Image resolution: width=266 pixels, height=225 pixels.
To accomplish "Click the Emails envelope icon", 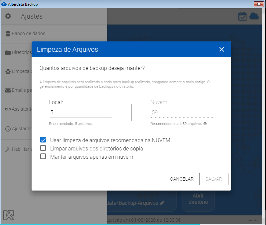I will [x=8, y=90].
